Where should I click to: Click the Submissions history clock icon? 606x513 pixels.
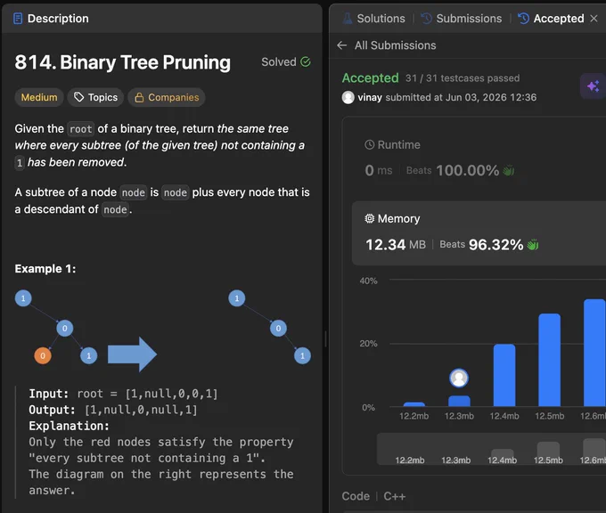coord(426,18)
